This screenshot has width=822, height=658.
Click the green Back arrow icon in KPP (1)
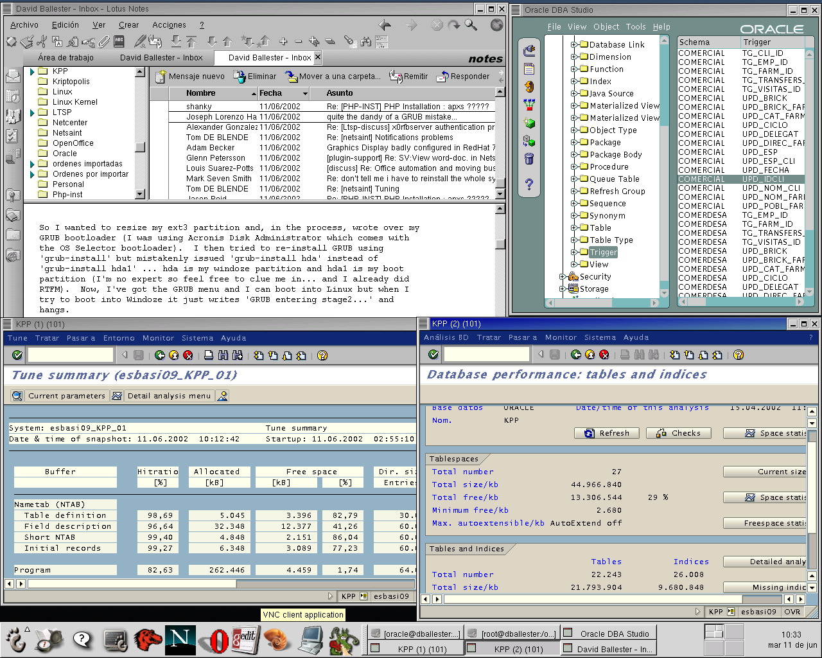pyautogui.click(x=160, y=355)
